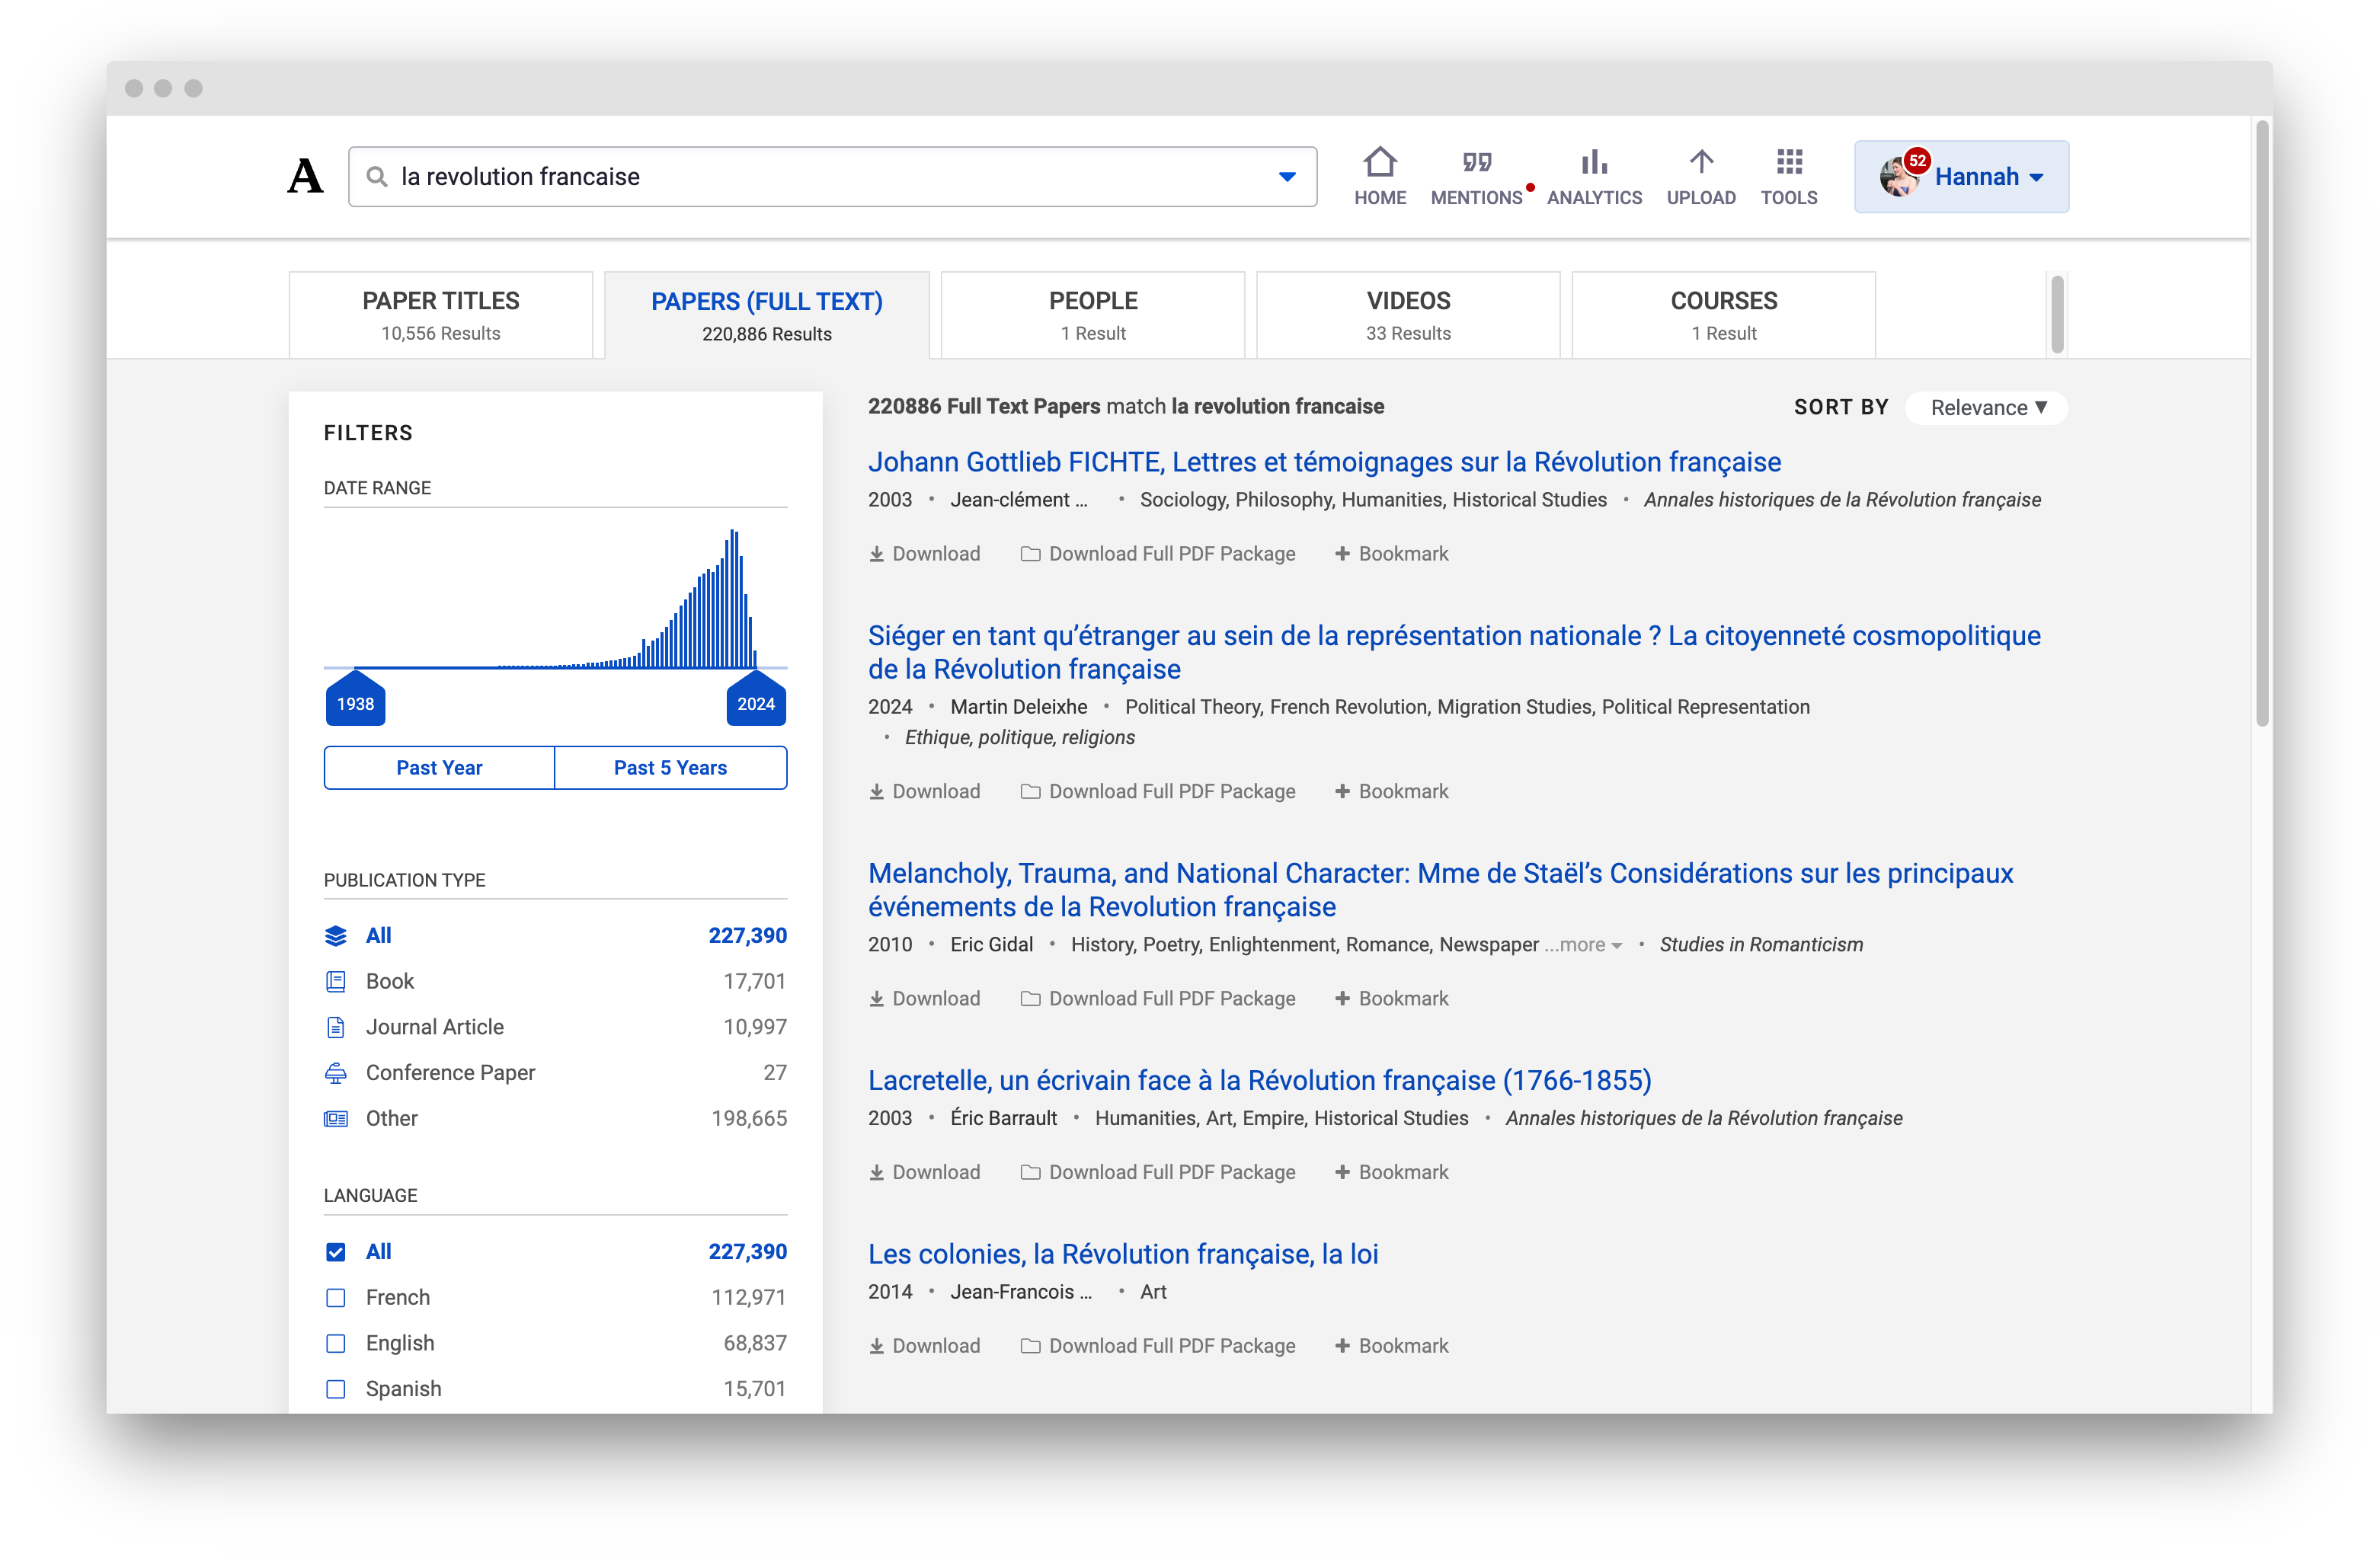Click the 52 notifications badge
This screenshot has height=1566, width=2380.
[x=1917, y=160]
